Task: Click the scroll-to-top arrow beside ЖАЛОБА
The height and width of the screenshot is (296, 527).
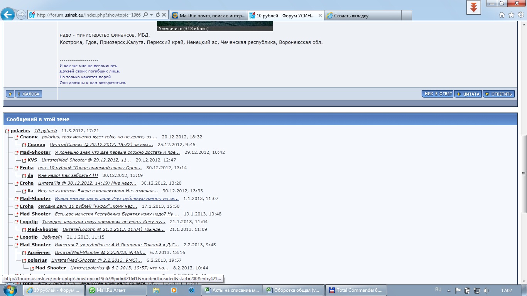Action: pyautogui.click(x=10, y=94)
